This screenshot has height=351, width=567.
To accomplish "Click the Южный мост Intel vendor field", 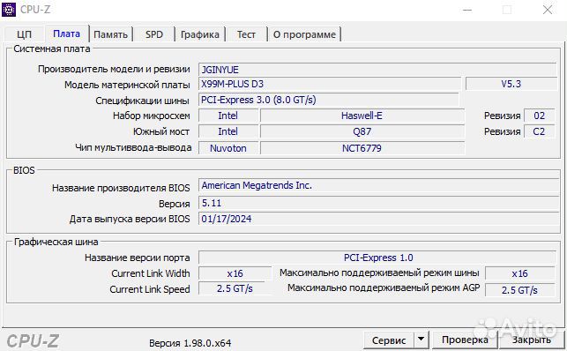I will [x=228, y=131].
